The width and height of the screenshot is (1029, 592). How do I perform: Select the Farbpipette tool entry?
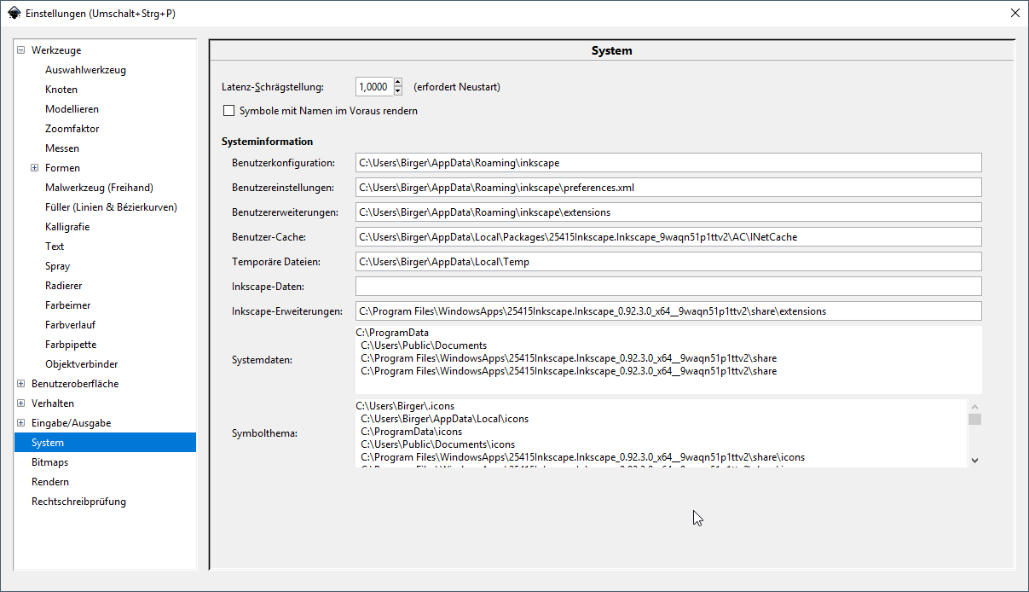(x=71, y=345)
